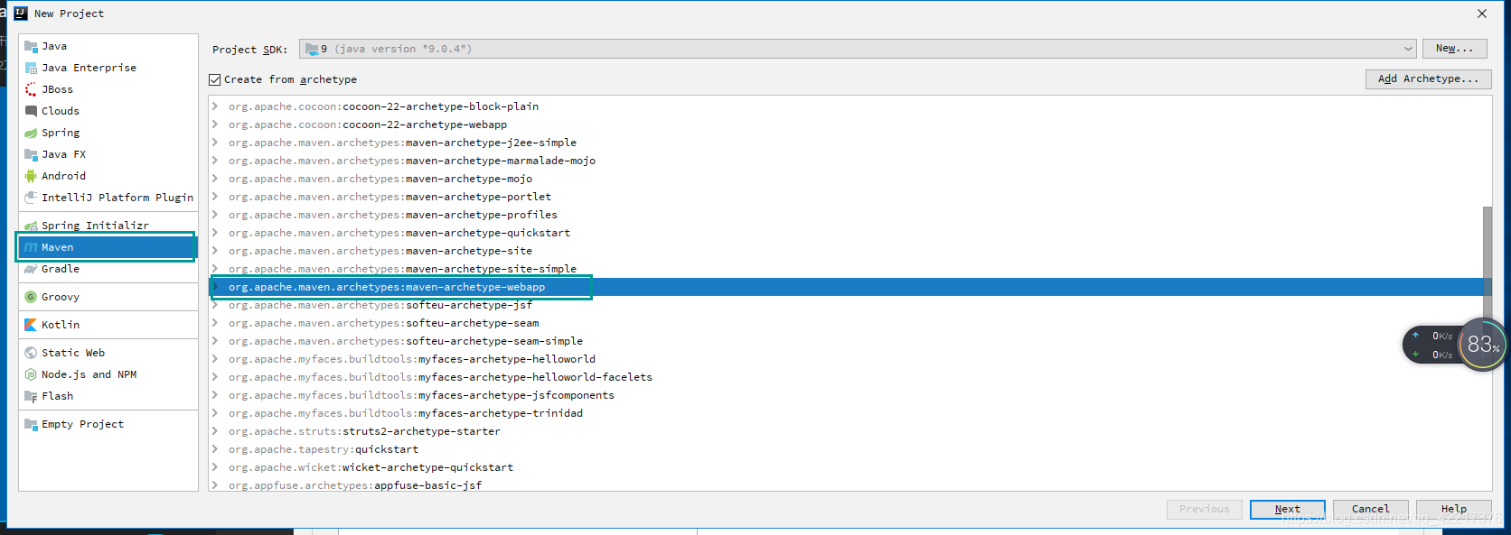Image resolution: width=1511 pixels, height=535 pixels.
Task: Select IntelliJ Platform Plugin icon
Action: pyautogui.click(x=31, y=198)
